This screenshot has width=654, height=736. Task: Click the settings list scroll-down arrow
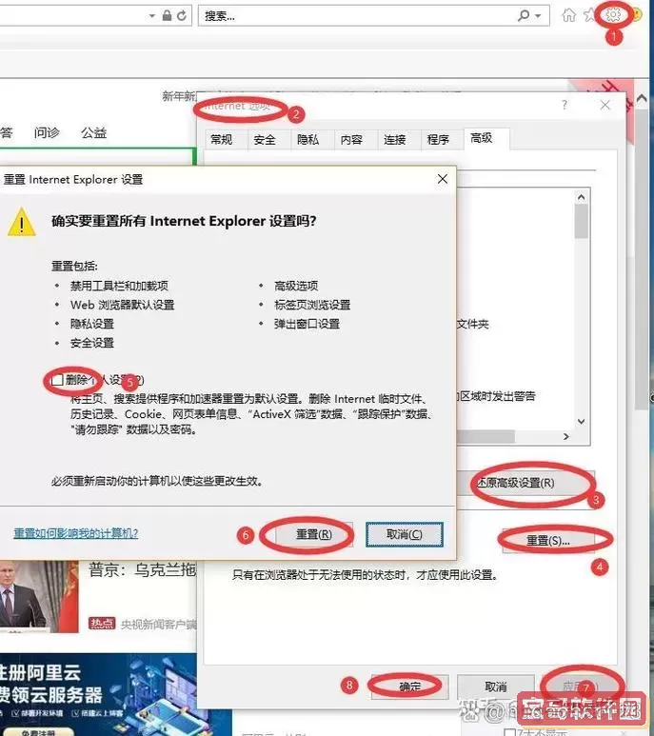582,421
